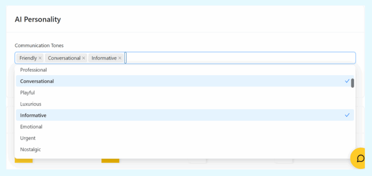
Task: Click the blue checkmark beside Informative
Action: 347,115
